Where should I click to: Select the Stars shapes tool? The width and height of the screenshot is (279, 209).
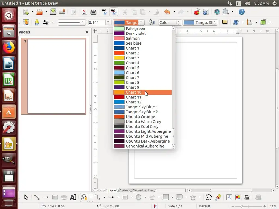pyautogui.click(x=193, y=197)
